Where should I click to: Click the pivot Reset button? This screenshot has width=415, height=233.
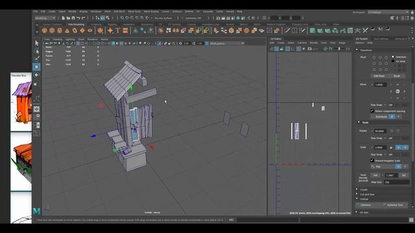(397, 76)
